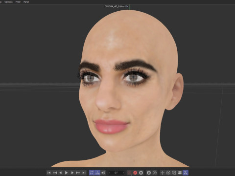This screenshot has height=176, width=235.
Task: Toggle parameter keyframe recording icon
Action: coord(180,173)
